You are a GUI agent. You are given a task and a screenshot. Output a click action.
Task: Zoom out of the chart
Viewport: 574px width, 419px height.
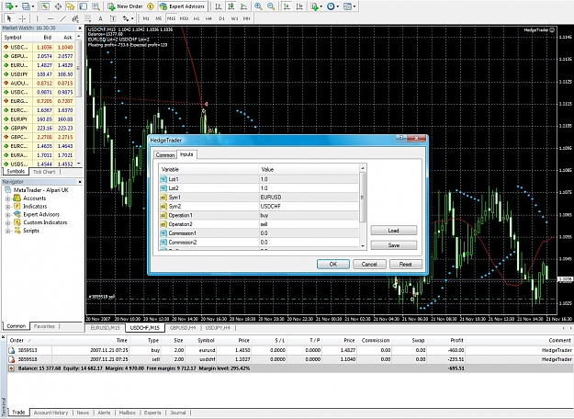[271, 6]
